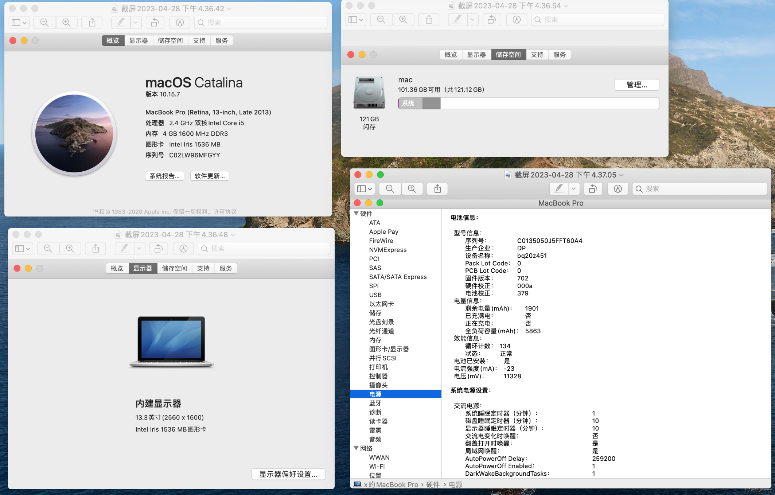Show markup toolbar in 4.36.48 window
This screenshot has width=775, height=495.
[183, 249]
